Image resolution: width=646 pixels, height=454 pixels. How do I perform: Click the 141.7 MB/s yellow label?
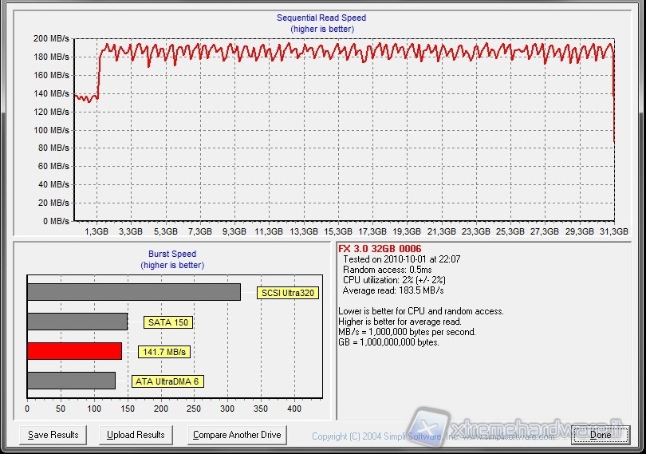166,352
